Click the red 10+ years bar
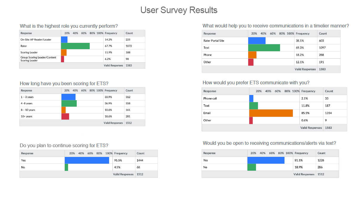Viewport: 358px width, 207px height. [x=65, y=116]
